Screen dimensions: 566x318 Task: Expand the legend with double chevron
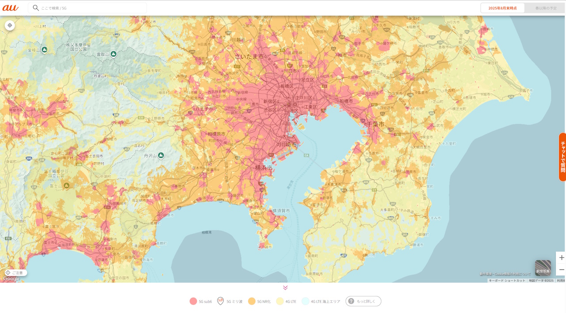pos(285,288)
